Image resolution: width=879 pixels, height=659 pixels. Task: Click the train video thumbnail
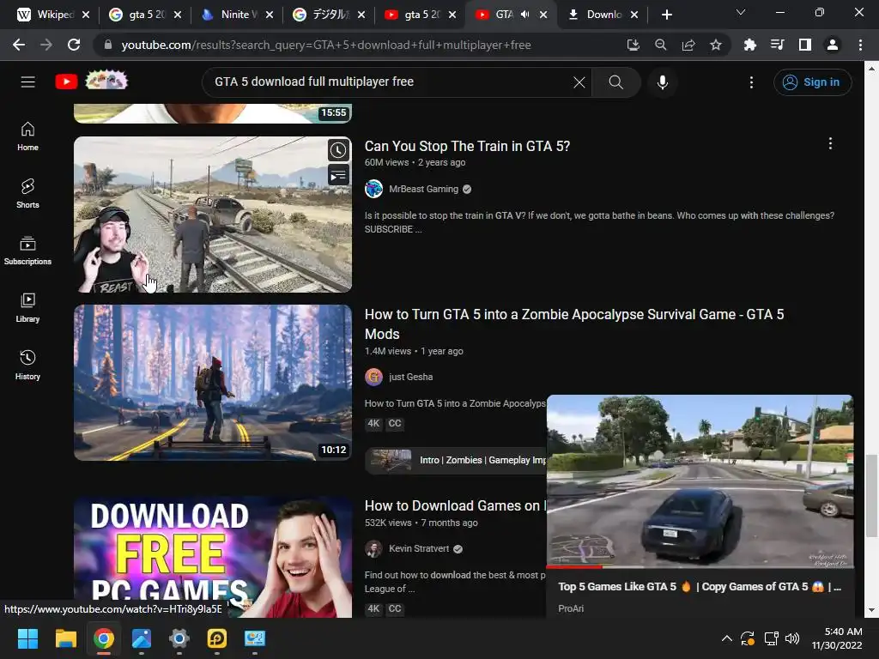213,215
